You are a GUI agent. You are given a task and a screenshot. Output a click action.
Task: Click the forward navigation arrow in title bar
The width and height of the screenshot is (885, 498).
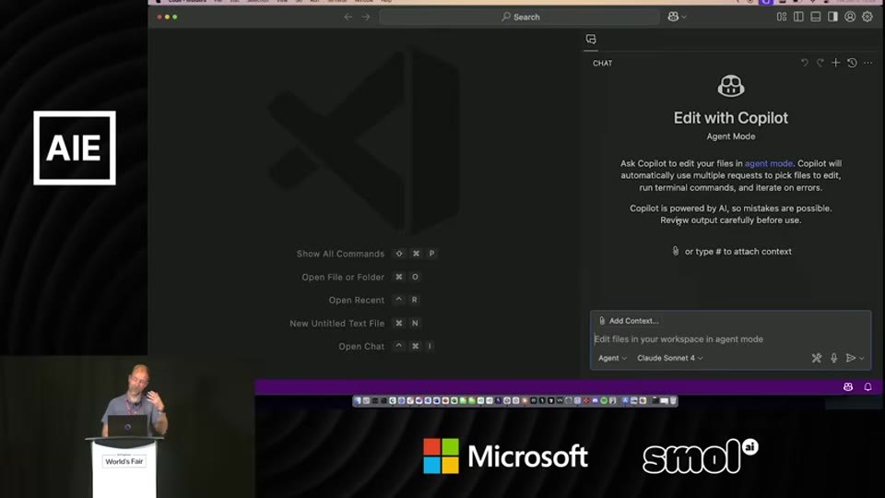(366, 17)
